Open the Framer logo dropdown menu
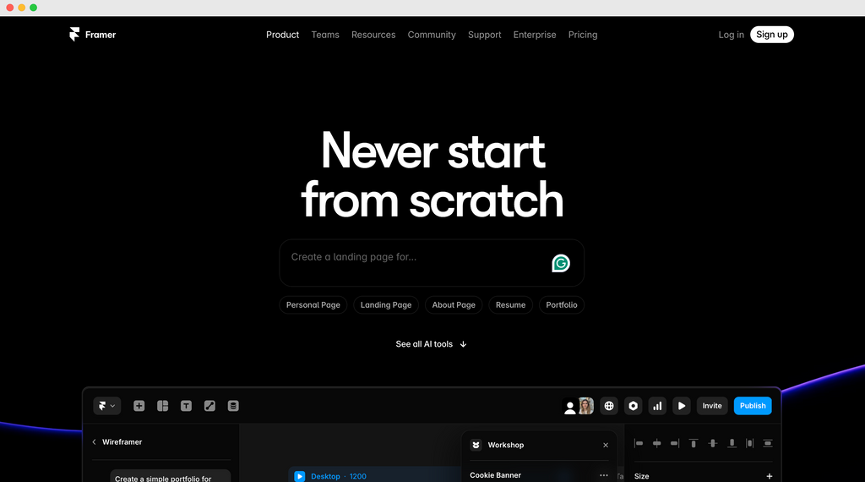This screenshot has height=482, width=865. [106, 406]
